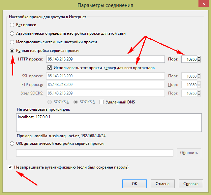The image size is (211, 195).
Task: Click the Узел SOCKS address field
Action: pos(105,93)
